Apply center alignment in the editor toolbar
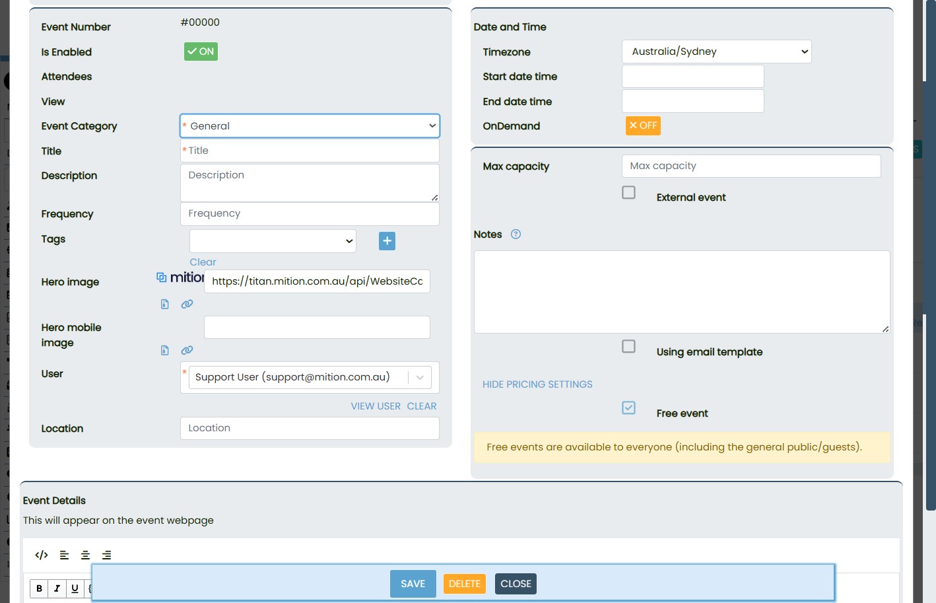Viewport: 936px width, 603px height. click(85, 555)
